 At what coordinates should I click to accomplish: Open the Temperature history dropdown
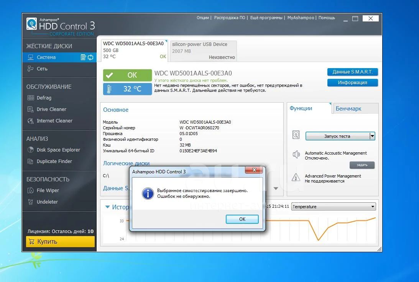click(334, 207)
